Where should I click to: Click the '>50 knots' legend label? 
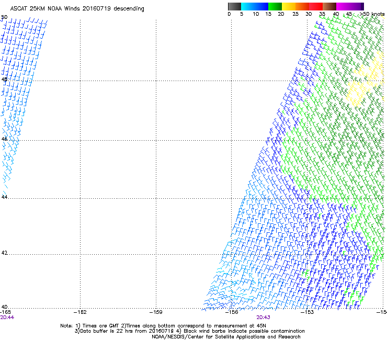pyautogui.click(x=372, y=14)
